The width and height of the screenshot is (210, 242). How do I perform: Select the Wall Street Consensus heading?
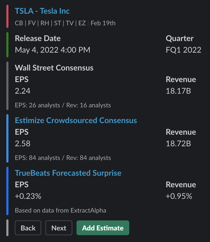coord(54,68)
